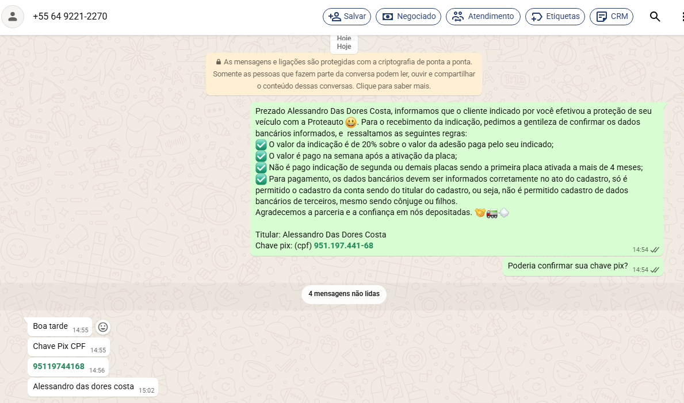Image resolution: width=684 pixels, height=403 pixels.
Task: Click the lock icon in encryption notice
Action: [x=219, y=62]
